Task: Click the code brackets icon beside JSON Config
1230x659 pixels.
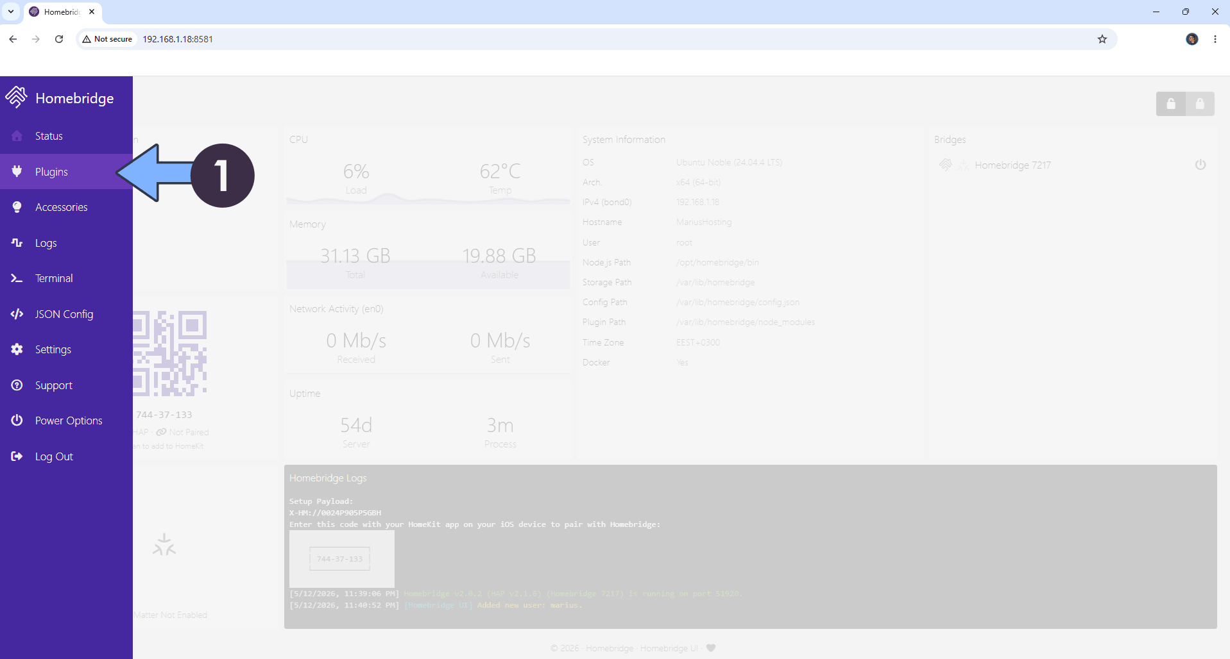Action: point(17,313)
